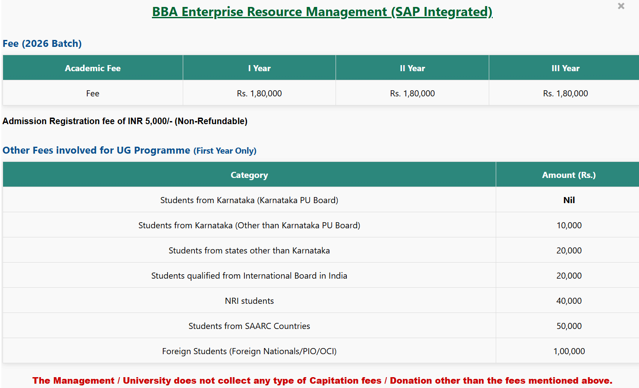Select the II Year column header
639x388 pixels.
coord(412,68)
